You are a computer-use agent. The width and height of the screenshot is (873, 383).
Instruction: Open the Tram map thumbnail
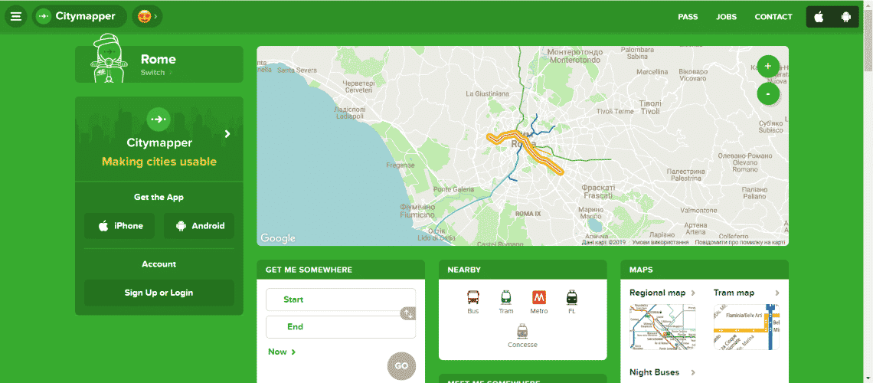(747, 327)
